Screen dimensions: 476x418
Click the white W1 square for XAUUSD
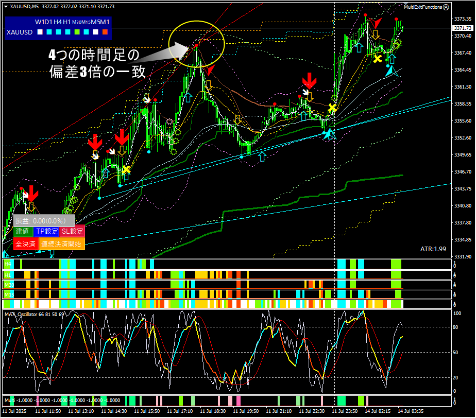tap(40, 32)
